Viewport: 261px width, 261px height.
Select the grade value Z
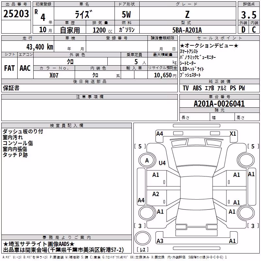[x=187, y=14]
